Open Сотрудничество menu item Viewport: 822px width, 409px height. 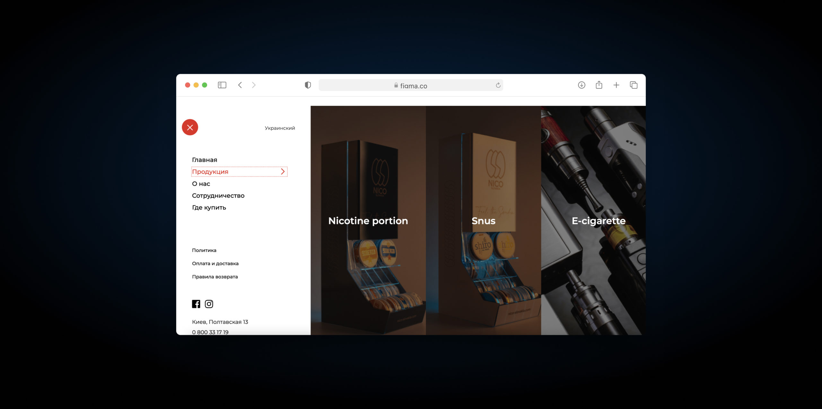pyautogui.click(x=218, y=196)
